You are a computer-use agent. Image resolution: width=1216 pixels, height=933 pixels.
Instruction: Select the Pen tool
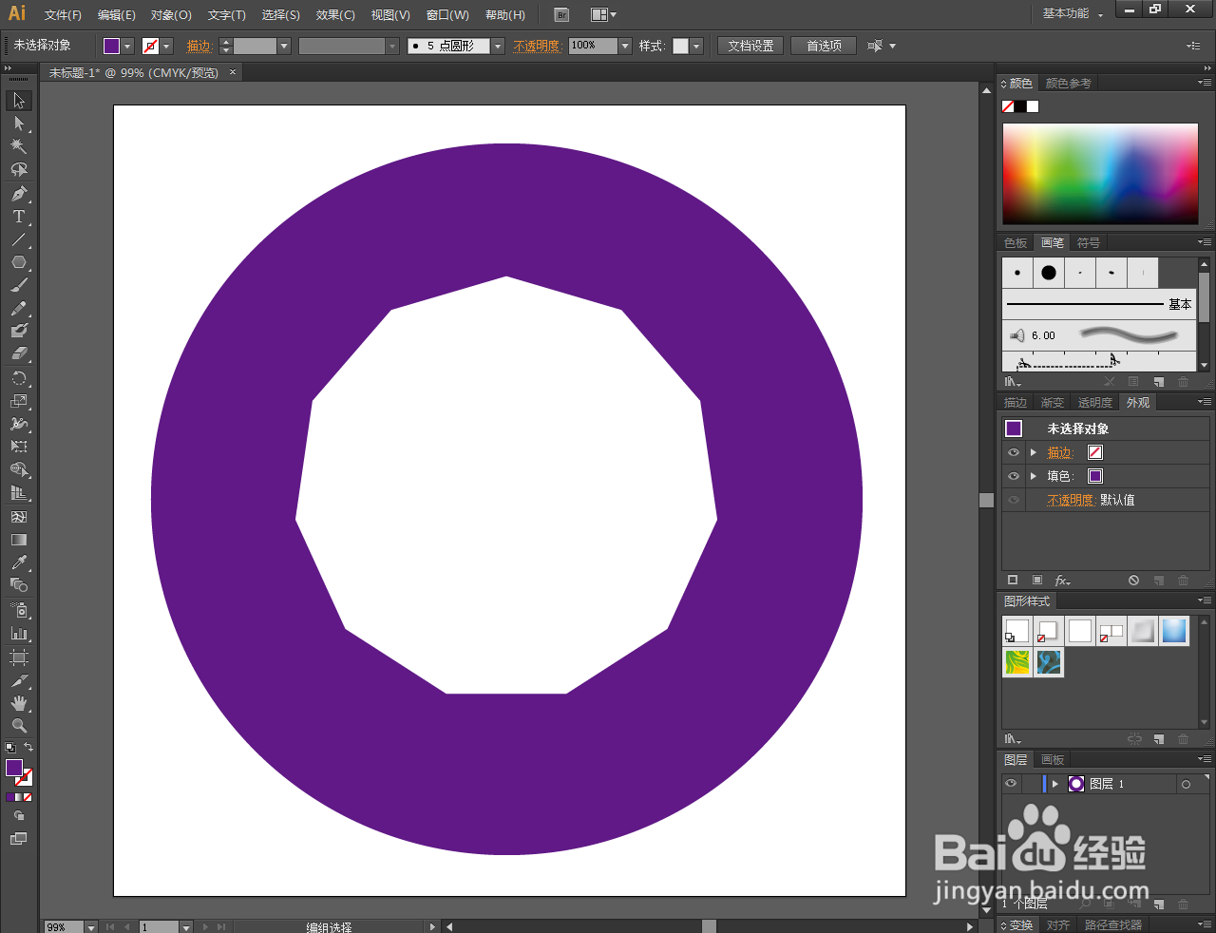[x=19, y=194]
